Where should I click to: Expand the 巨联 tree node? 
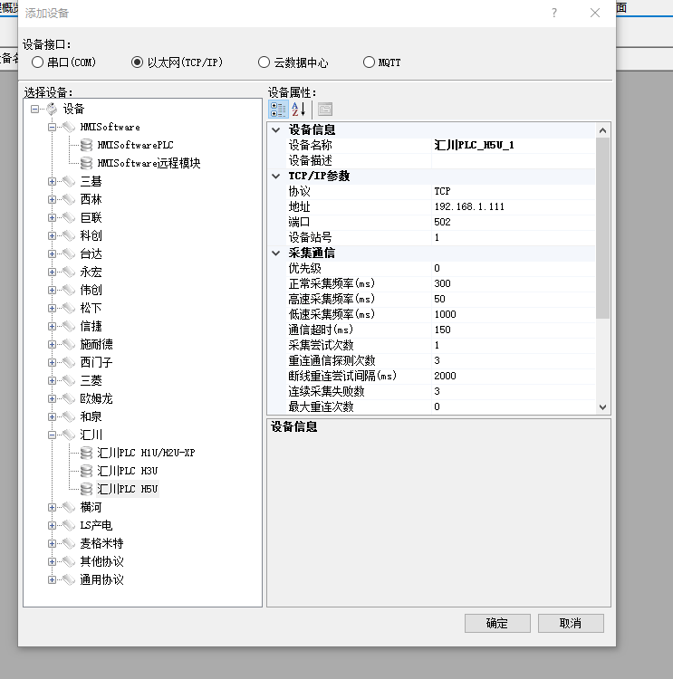[x=52, y=218]
